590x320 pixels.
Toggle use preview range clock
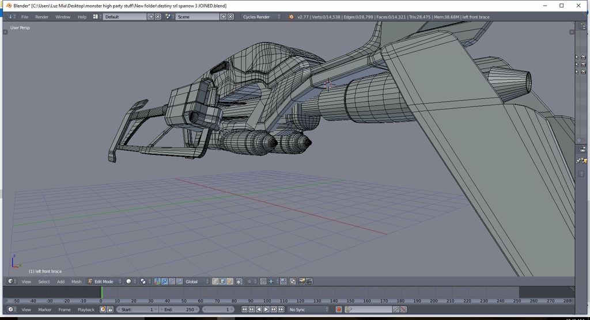click(103, 310)
